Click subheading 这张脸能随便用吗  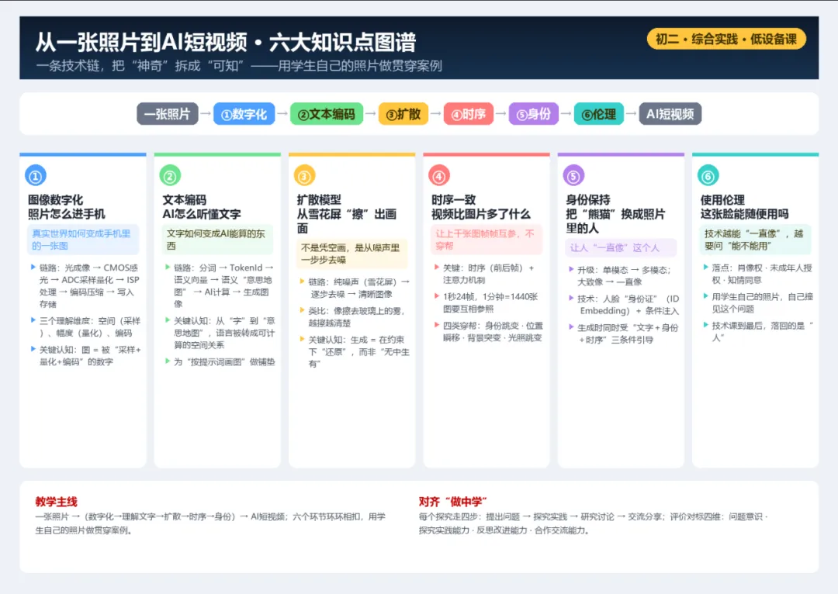[x=744, y=214]
